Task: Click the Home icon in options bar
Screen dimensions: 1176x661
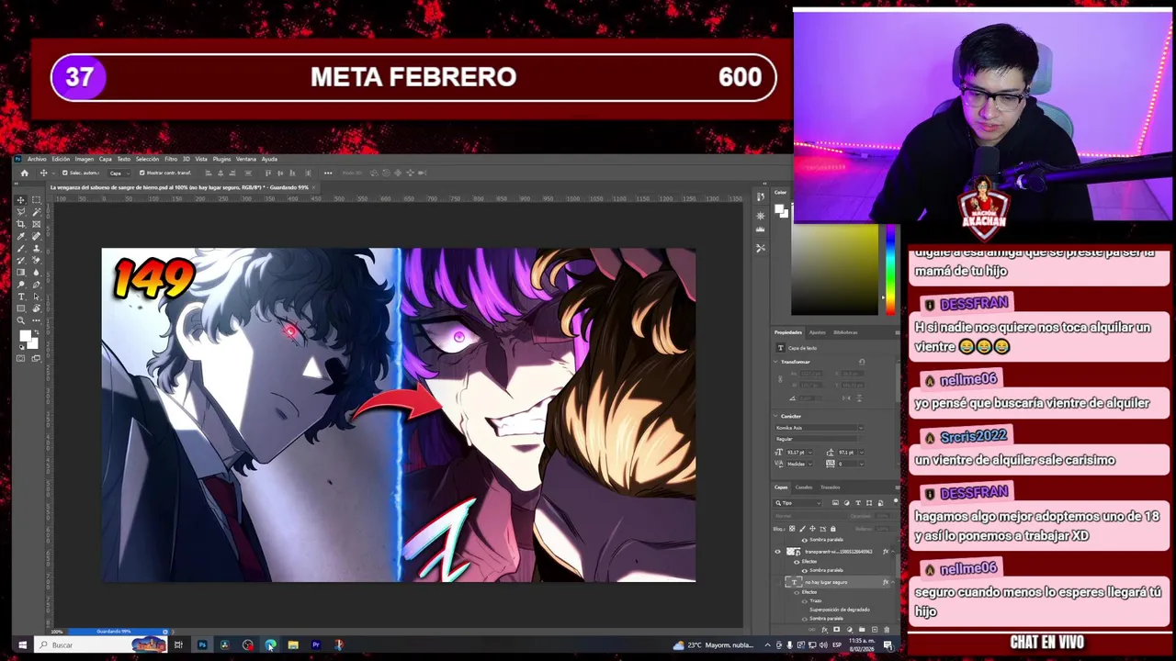Action: (25, 173)
